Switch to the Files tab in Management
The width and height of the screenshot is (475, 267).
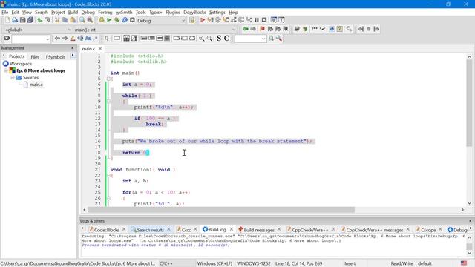point(35,56)
